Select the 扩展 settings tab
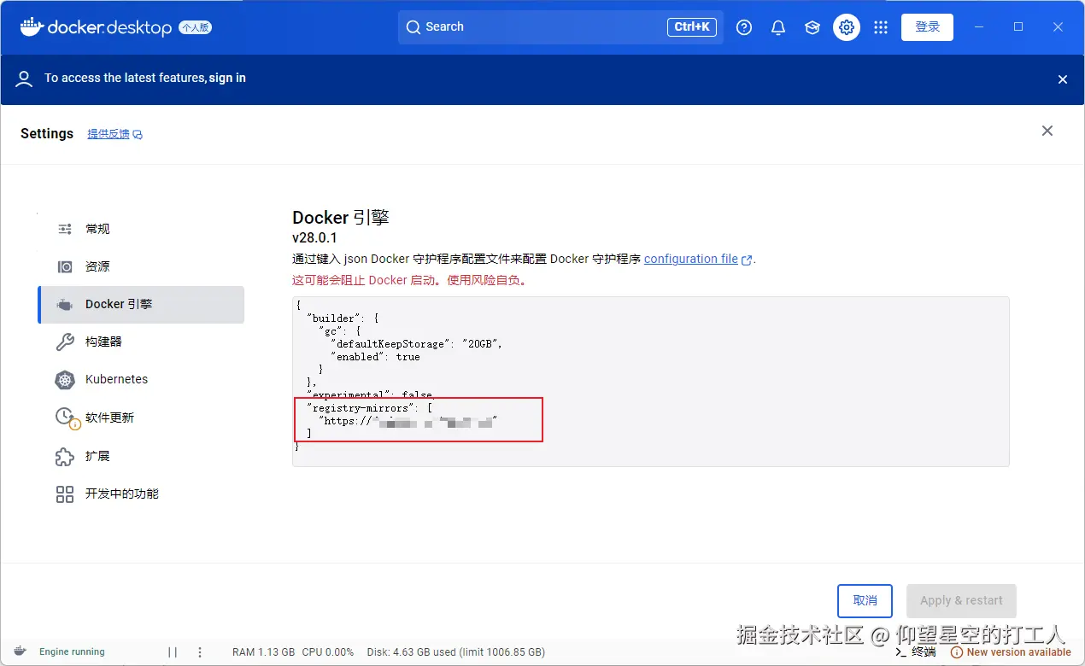This screenshot has height=666, width=1085. tap(141, 456)
